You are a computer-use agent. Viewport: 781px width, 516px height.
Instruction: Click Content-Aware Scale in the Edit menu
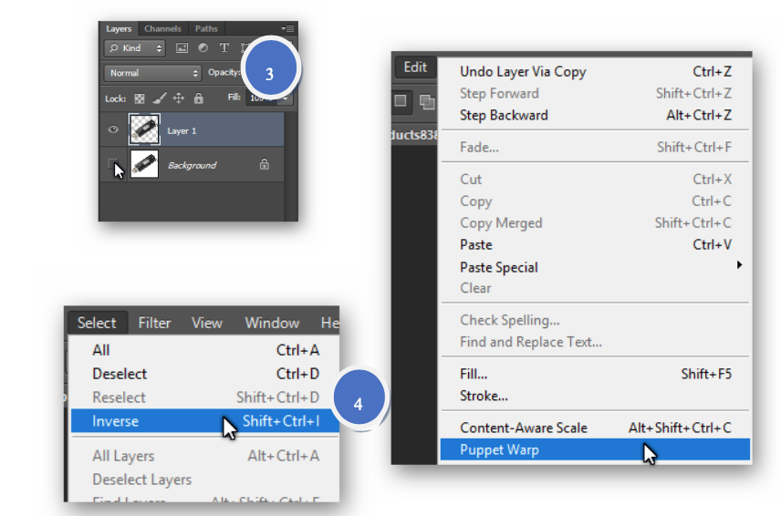click(x=523, y=428)
